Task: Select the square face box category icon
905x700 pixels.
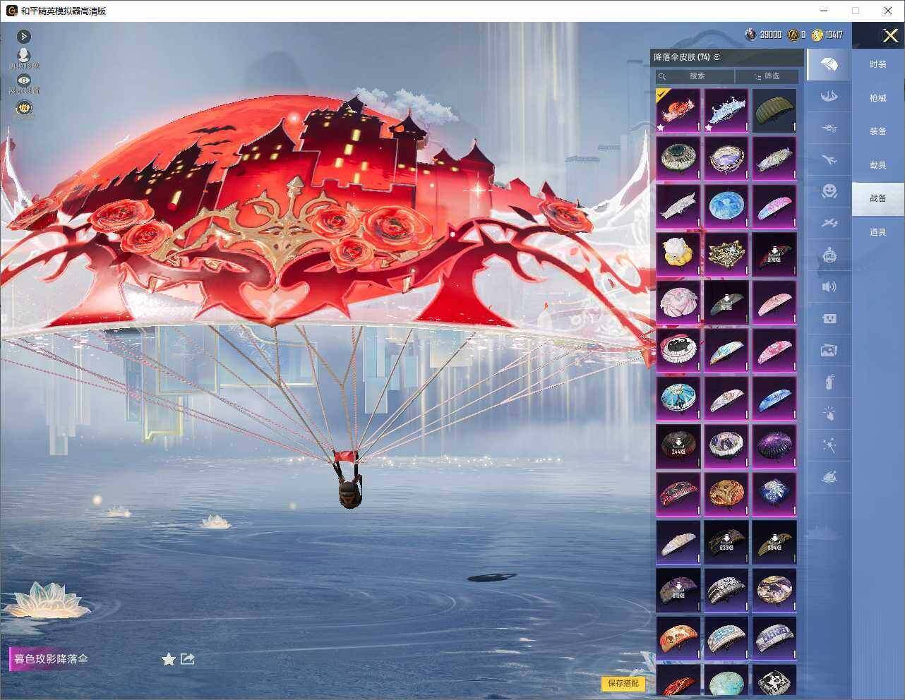Action: point(829,318)
